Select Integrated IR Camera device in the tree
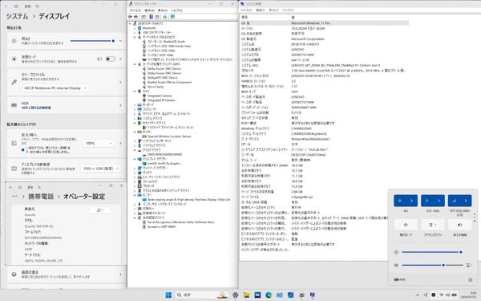Screen dimensions: 481x301 pyautogui.click(x=161, y=100)
